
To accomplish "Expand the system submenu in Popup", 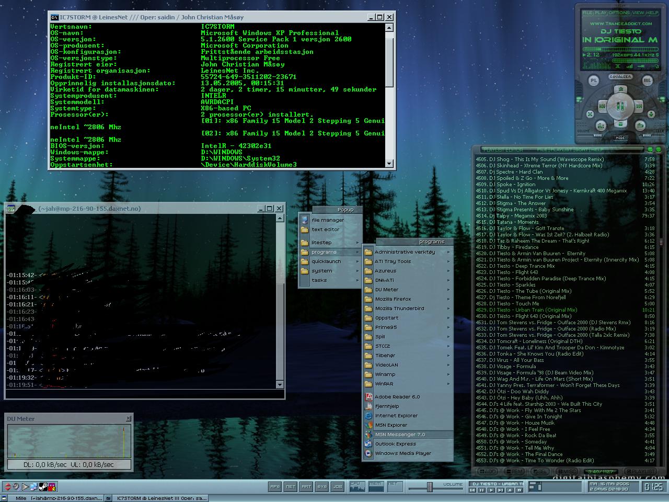I will [x=330, y=271].
